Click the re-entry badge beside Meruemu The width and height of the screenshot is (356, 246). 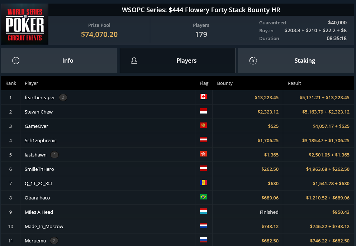tap(54, 241)
